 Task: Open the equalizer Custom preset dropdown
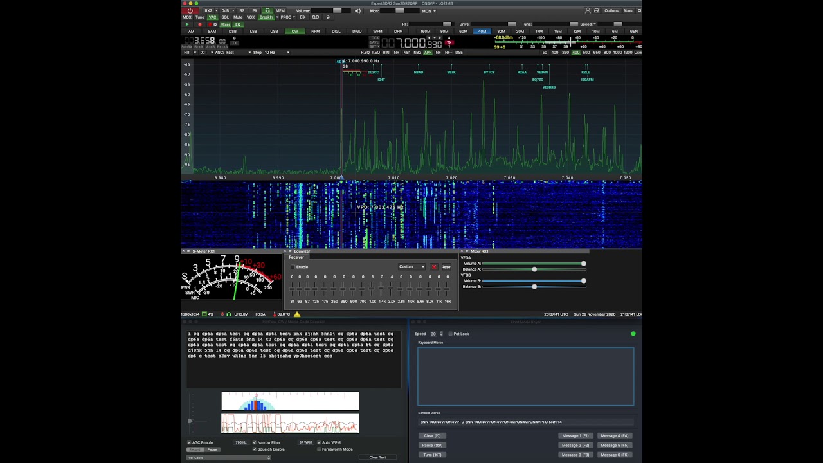[411, 267]
